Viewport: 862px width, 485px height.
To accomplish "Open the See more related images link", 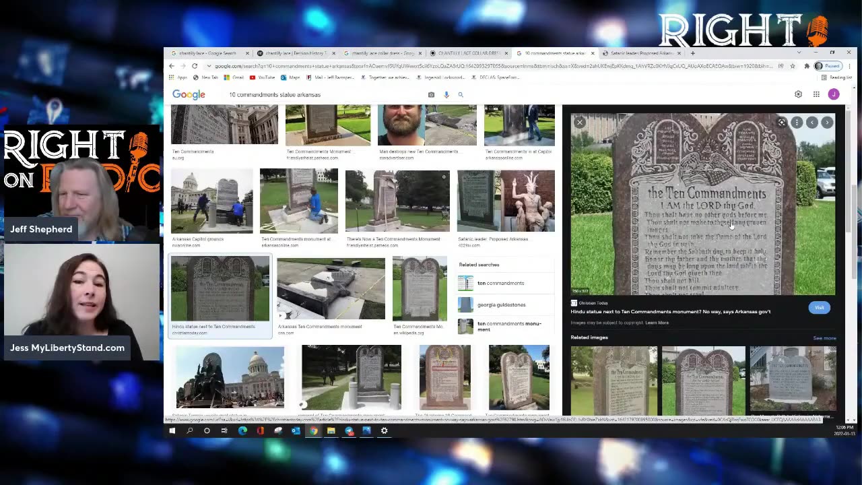I will tap(824, 338).
